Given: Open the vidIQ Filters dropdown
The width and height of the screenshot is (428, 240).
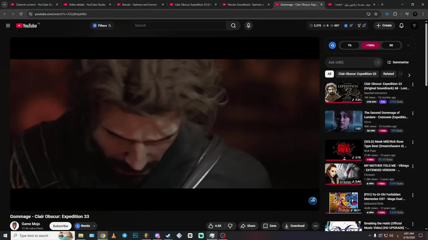Looking at the screenshot, I should [x=102, y=26].
